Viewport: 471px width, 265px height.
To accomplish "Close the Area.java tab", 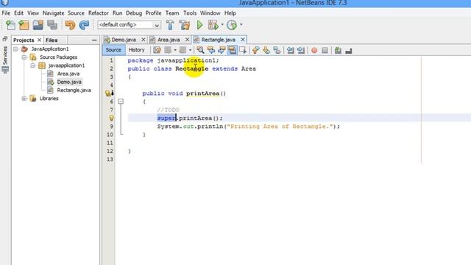I will [187, 40].
